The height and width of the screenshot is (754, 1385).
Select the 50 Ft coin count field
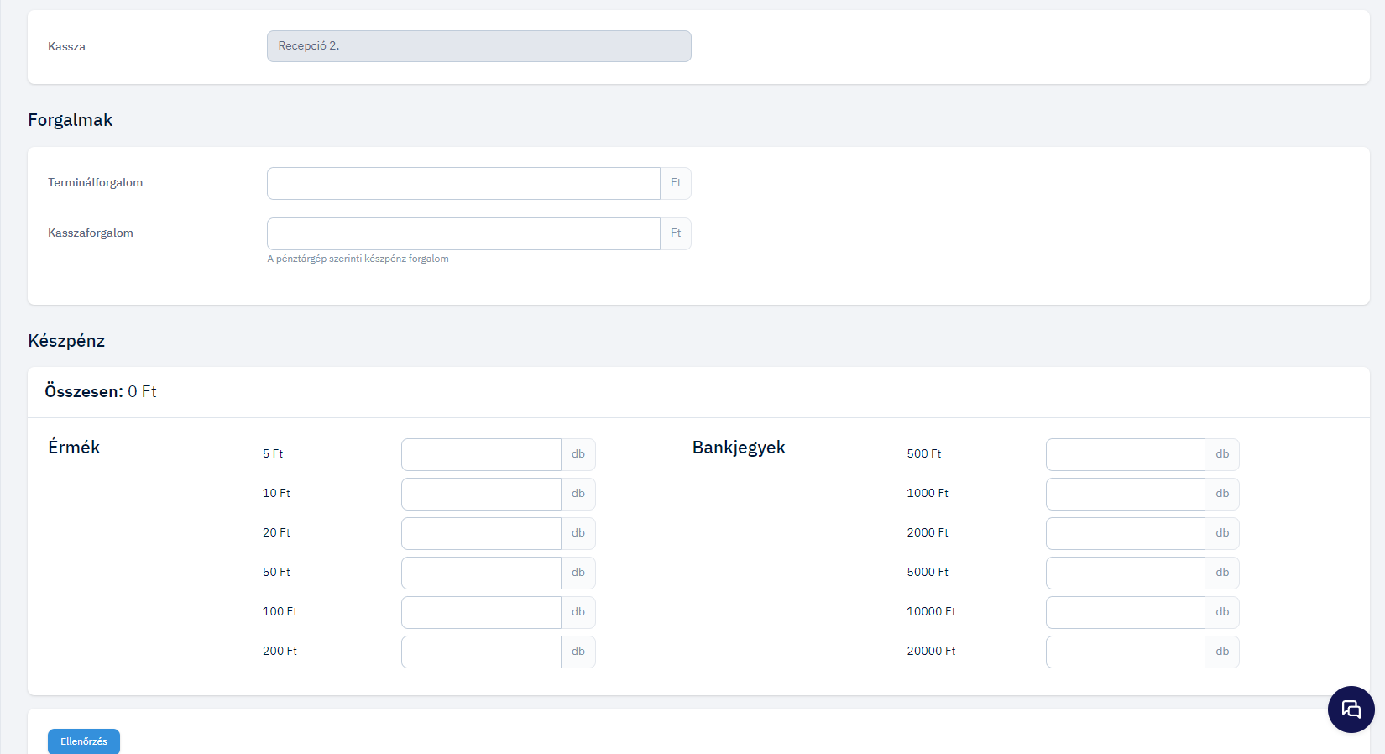tap(481, 573)
